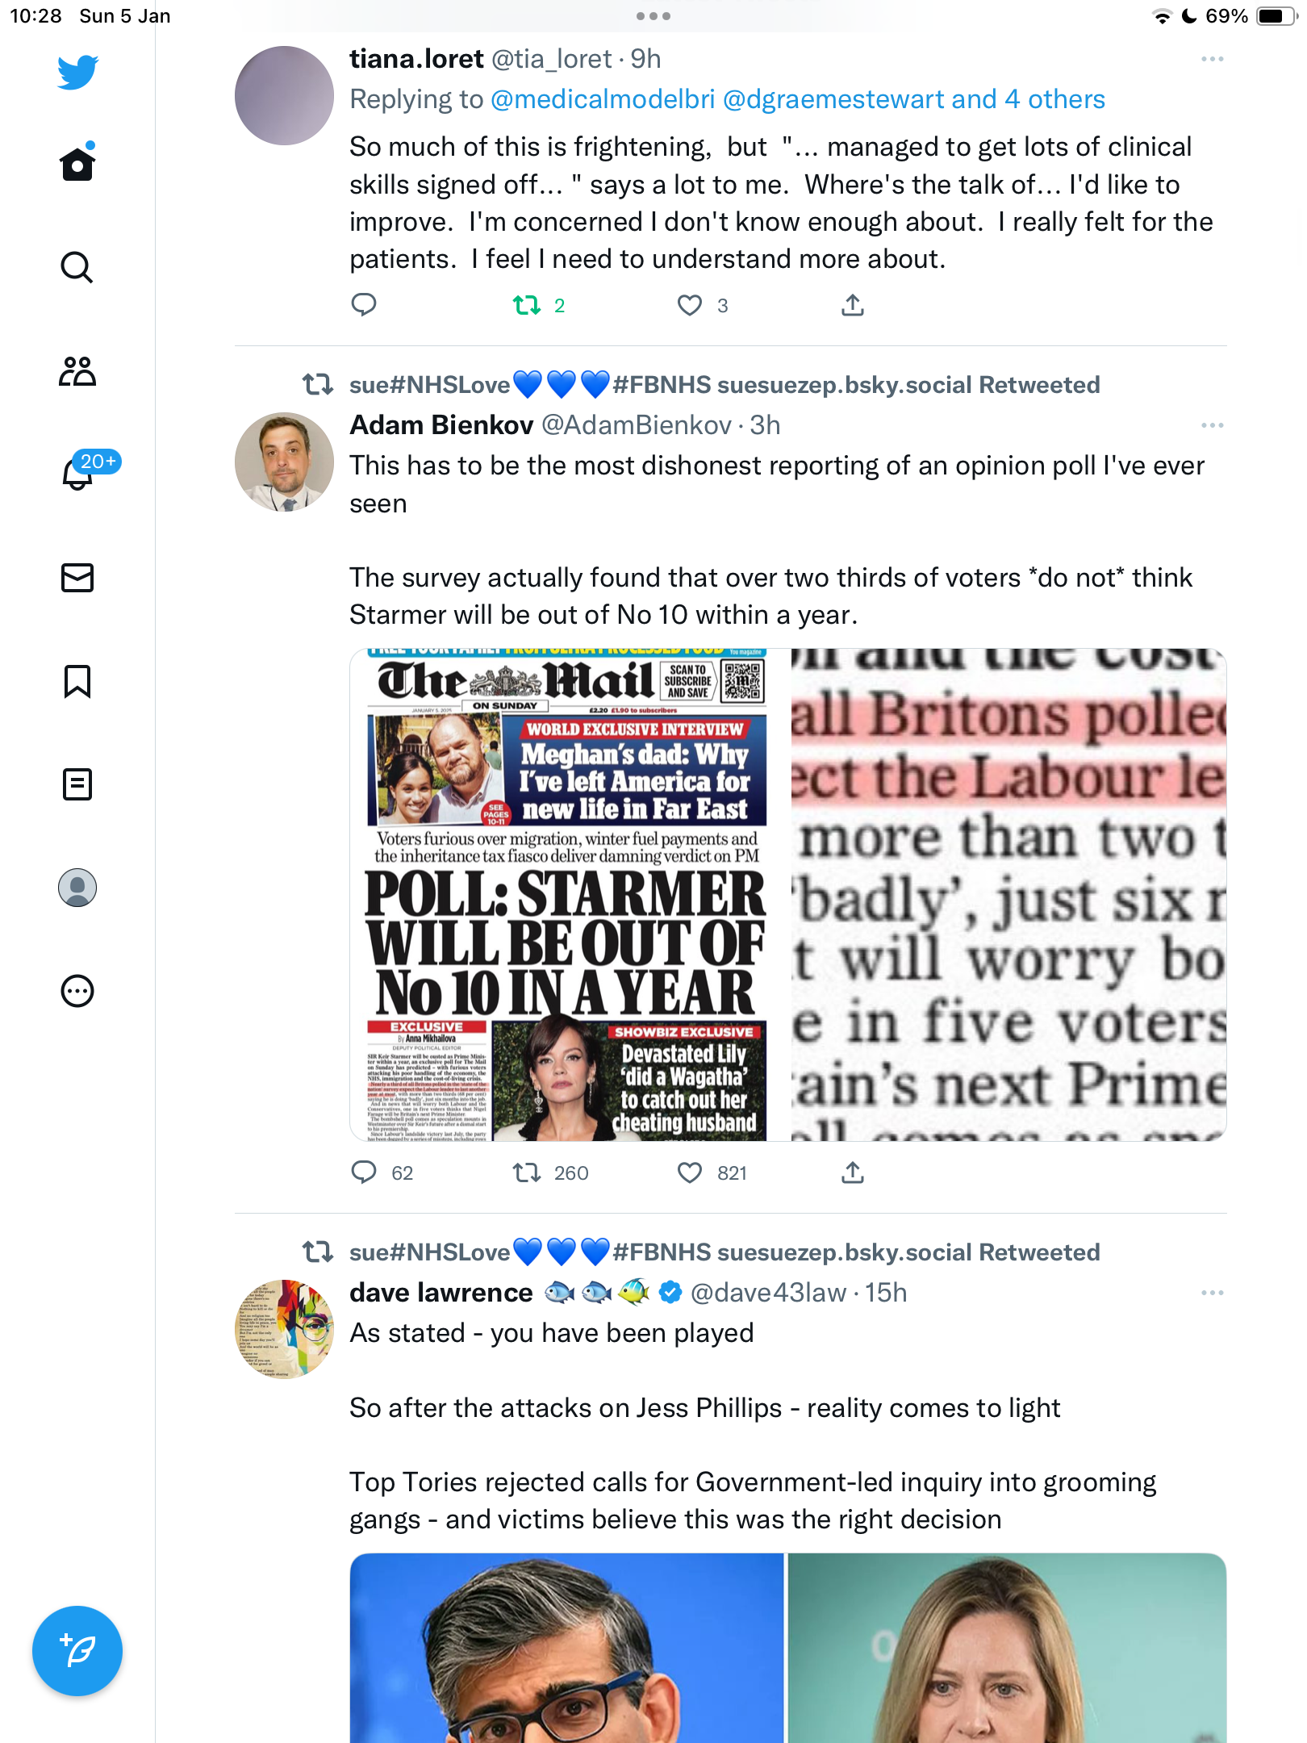Screen dimensions: 1307x1743
Task: Open the Bookmarks icon in sidebar
Action: (x=77, y=681)
